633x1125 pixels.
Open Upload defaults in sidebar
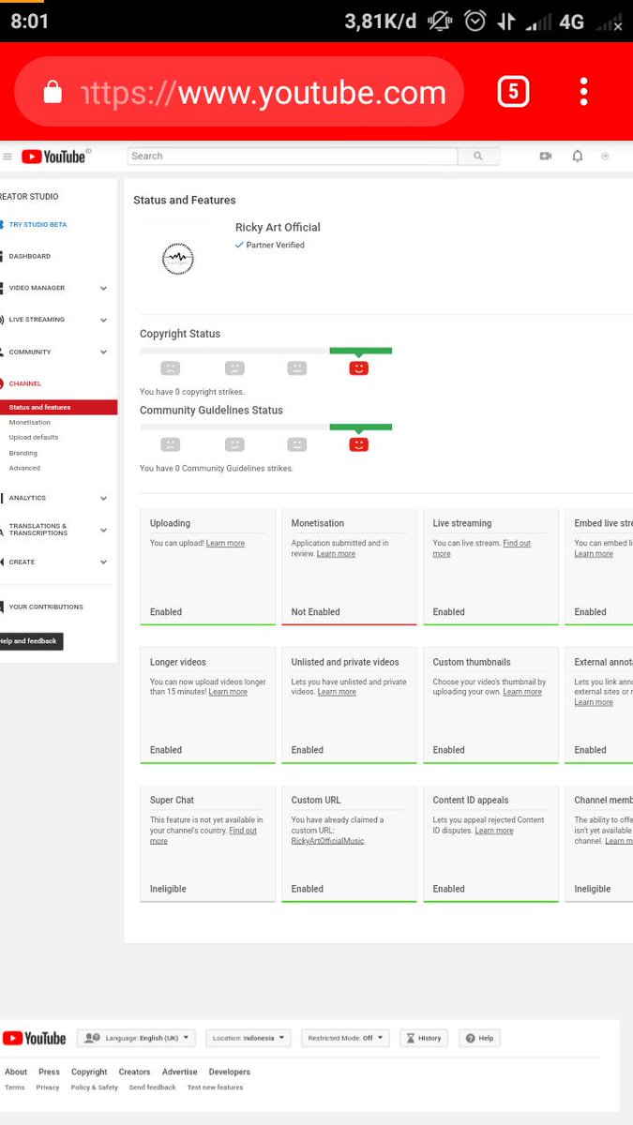click(34, 438)
